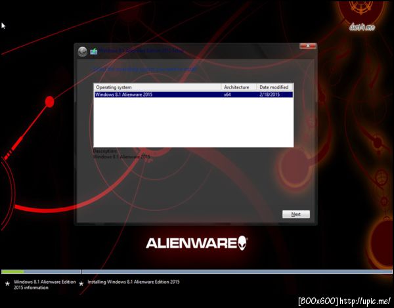Click 'Installing Windows 8.1 Alienware Edition 2015' step

click(133, 282)
